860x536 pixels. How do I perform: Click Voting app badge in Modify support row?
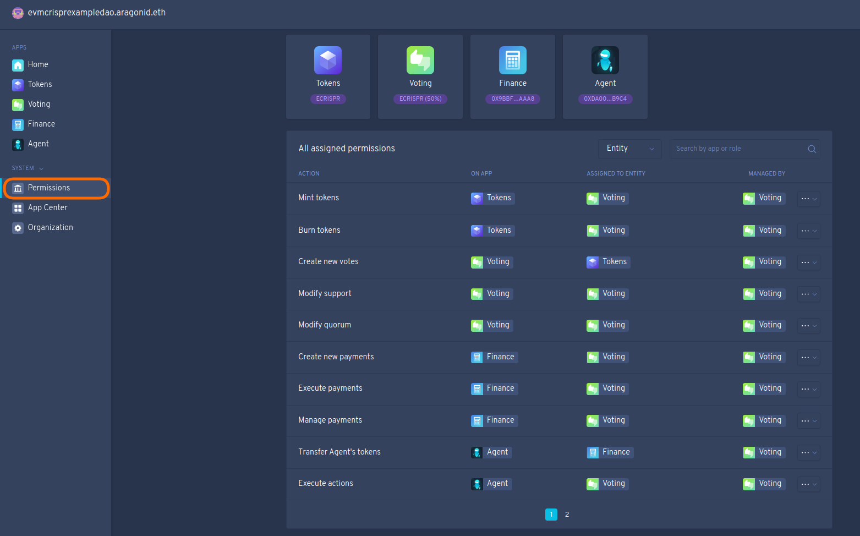coord(492,294)
